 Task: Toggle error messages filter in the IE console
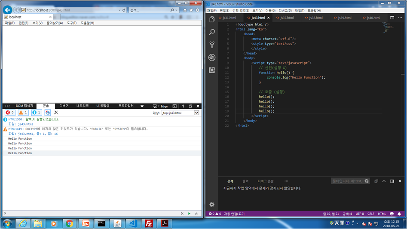pos(10,113)
